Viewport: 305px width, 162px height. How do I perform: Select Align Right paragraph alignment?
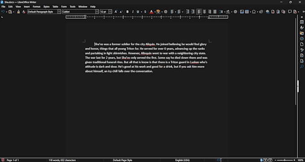coord(210,12)
